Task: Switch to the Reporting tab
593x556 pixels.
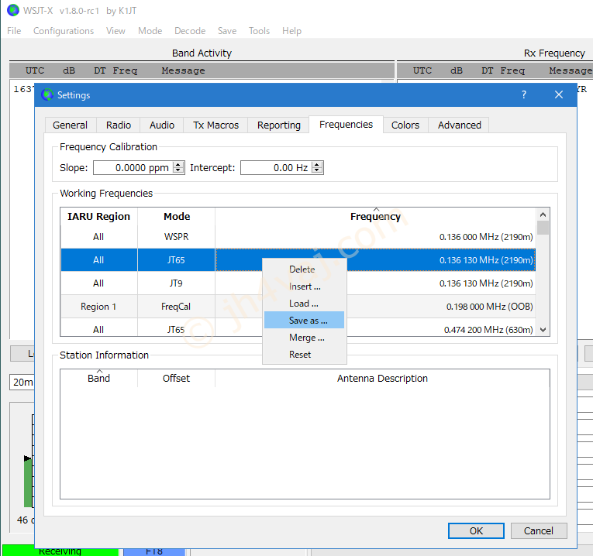Action: (279, 125)
